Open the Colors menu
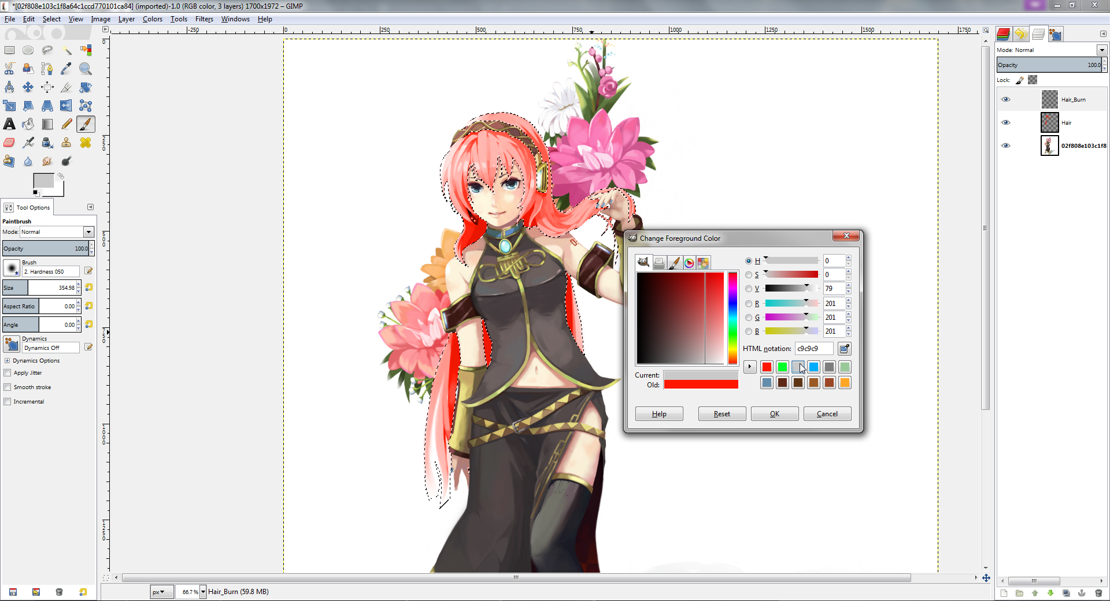Image resolution: width=1110 pixels, height=601 pixels. pyautogui.click(x=153, y=19)
